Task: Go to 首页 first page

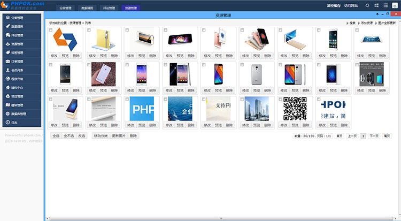Action: [x=339, y=136]
